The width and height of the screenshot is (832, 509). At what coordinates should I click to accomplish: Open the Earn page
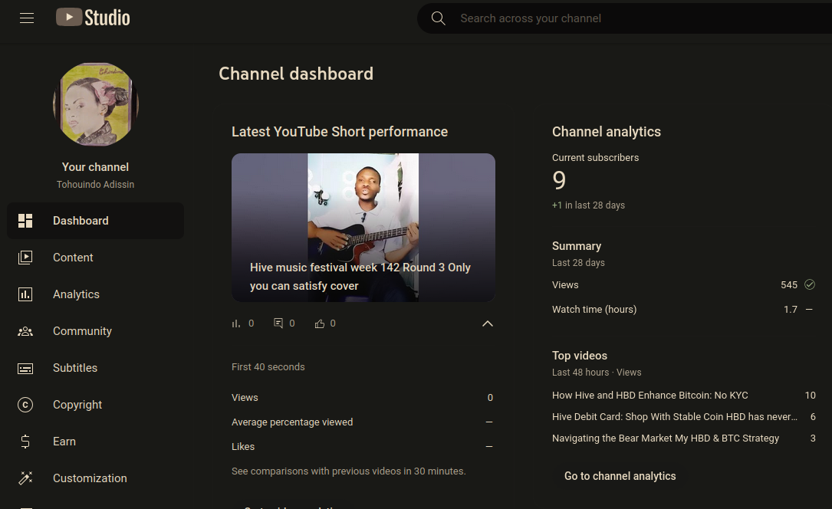pos(96,442)
